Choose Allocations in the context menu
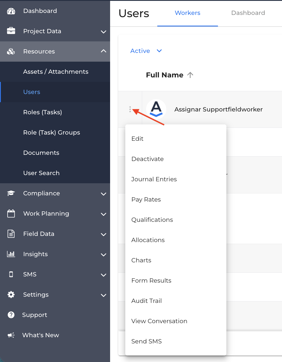282x362 pixels. tap(176, 240)
